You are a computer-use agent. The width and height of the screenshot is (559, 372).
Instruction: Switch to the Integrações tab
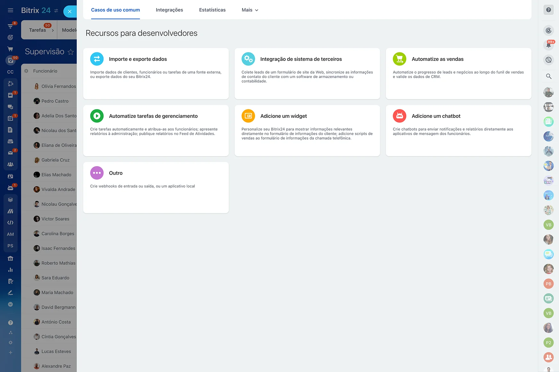[x=169, y=10]
